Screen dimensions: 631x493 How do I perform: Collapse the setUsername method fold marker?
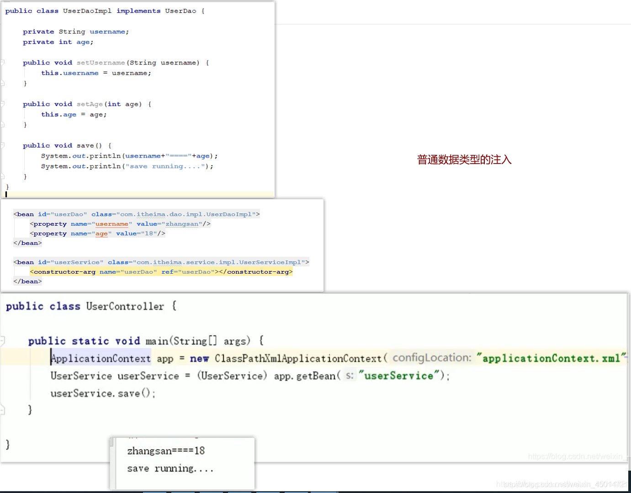tap(2, 63)
